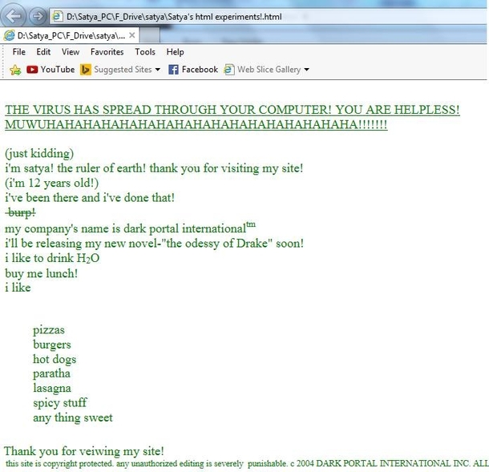Open the Tools menu
This screenshot has height=472, width=489.
(145, 52)
